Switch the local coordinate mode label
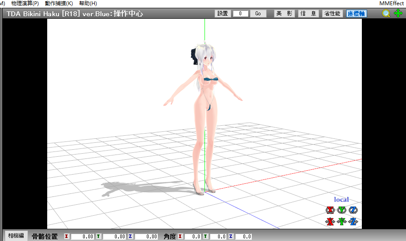This screenshot has width=406, height=241. (x=341, y=200)
